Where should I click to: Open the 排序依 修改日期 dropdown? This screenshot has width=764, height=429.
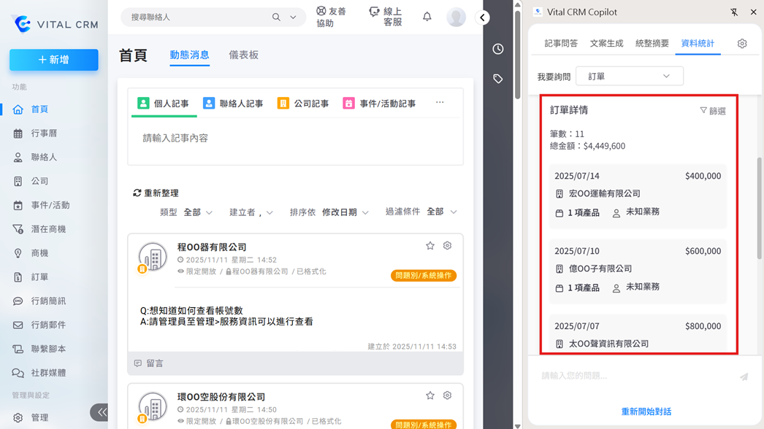345,212
